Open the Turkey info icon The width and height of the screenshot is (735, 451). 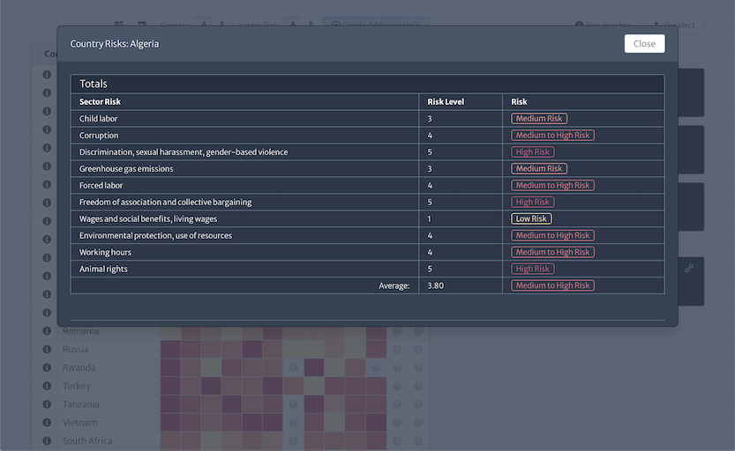[46, 386]
